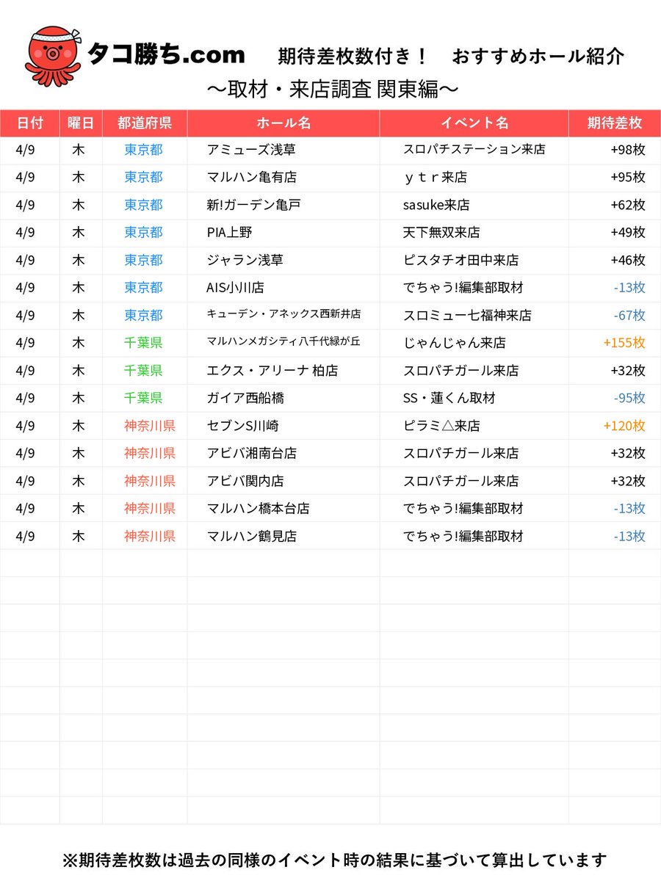Click the キューデン・アネックス西新井店 hall cell
The width and height of the screenshot is (661, 881).
point(283,315)
